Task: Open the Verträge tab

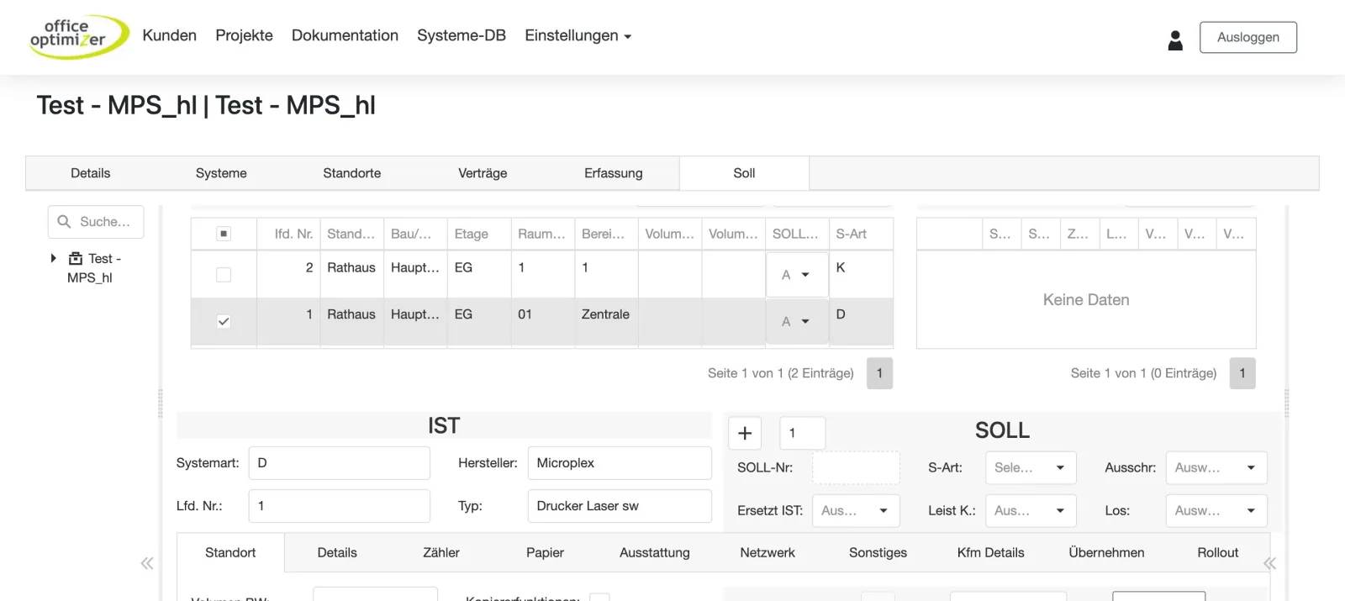Action: click(x=483, y=173)
